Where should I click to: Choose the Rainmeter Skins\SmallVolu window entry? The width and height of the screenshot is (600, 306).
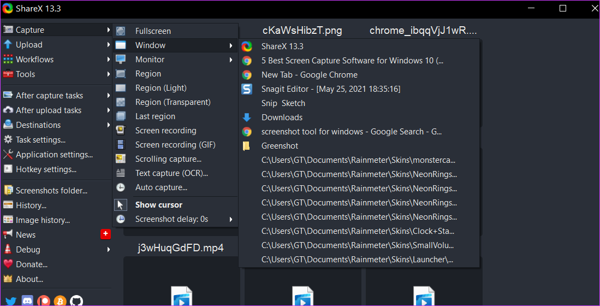tap(359, 245)
